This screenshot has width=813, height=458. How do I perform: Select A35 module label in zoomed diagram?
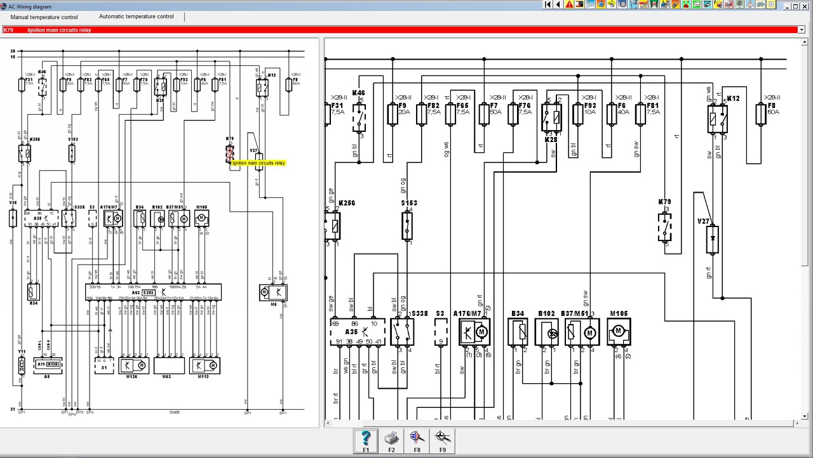351,332
